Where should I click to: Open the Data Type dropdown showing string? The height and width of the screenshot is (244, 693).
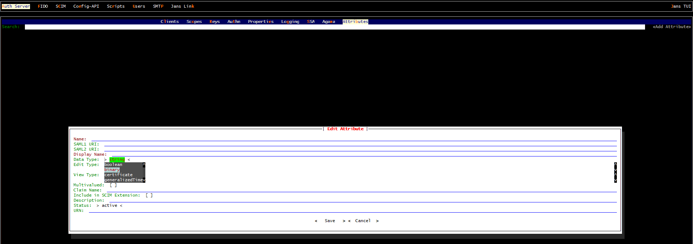117,159
